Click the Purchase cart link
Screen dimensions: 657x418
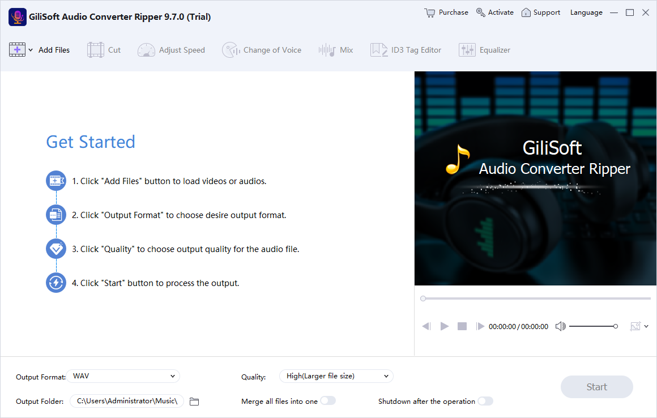pos(446,12)
